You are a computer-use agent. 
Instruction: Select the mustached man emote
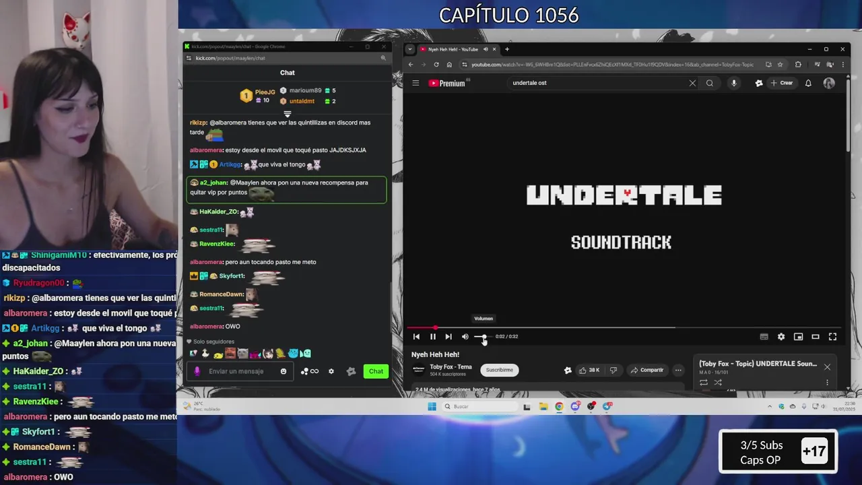click(x=230, y=354)
